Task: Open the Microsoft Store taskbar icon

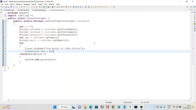Action: coord(96,107)
